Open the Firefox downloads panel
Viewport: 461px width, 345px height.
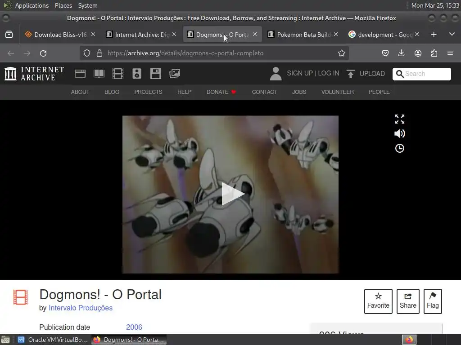click(x=401, y=53)
